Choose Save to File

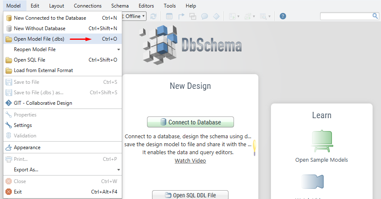pos(63,82)
